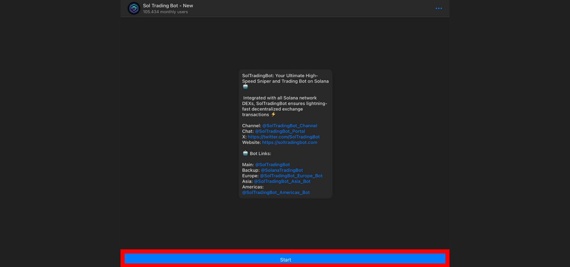Viewport: 570px width, 267px height.
Task: Open the three-dot more options menu
Action: point(438,8)
